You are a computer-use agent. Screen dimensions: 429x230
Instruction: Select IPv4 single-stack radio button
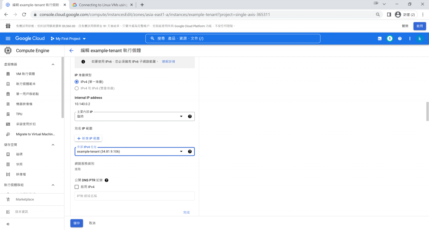[77, 82]
